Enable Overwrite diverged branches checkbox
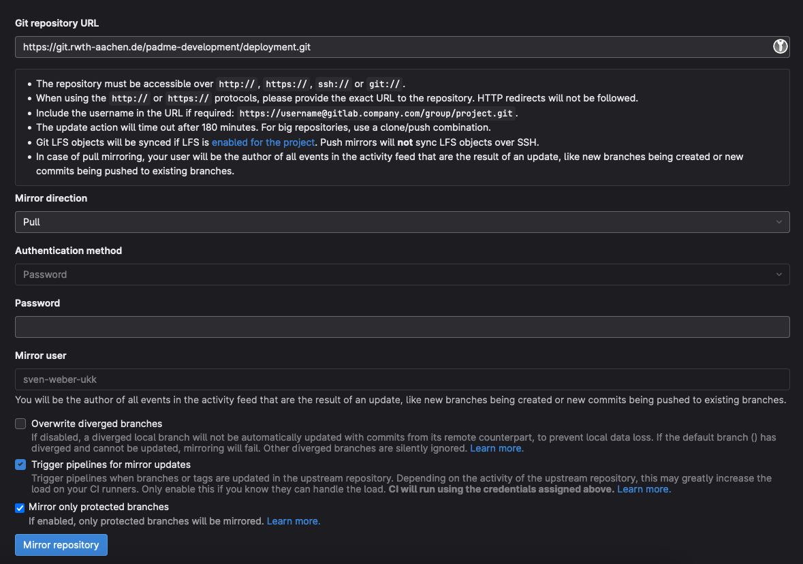This screenshot has height=564, width=803. tap(20, 424)
